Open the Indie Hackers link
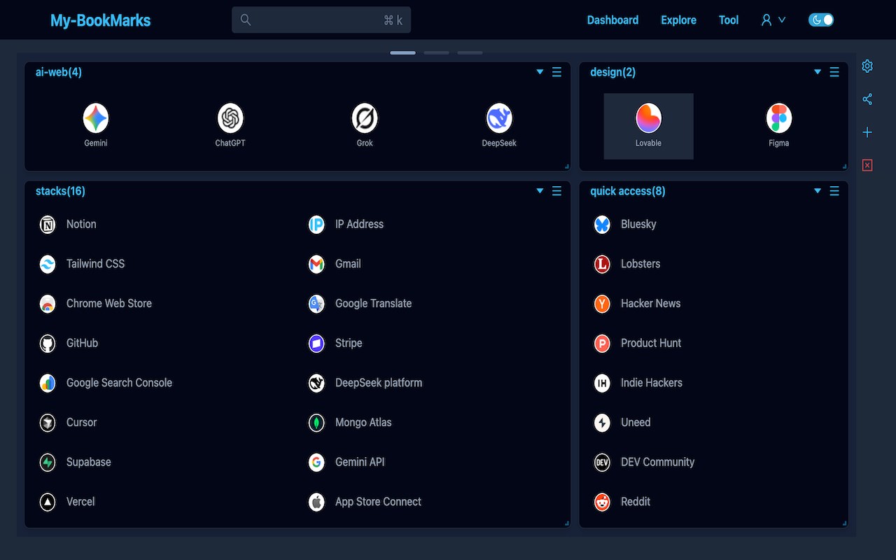The height and width of the screenshot is (560, 896). pyautogui.click(x=652, y=383)
